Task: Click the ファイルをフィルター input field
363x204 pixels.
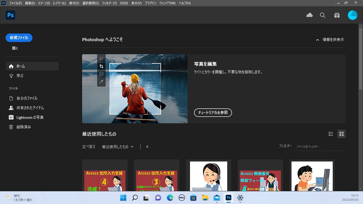Action: pyautogui.click(x=320, y=147)
